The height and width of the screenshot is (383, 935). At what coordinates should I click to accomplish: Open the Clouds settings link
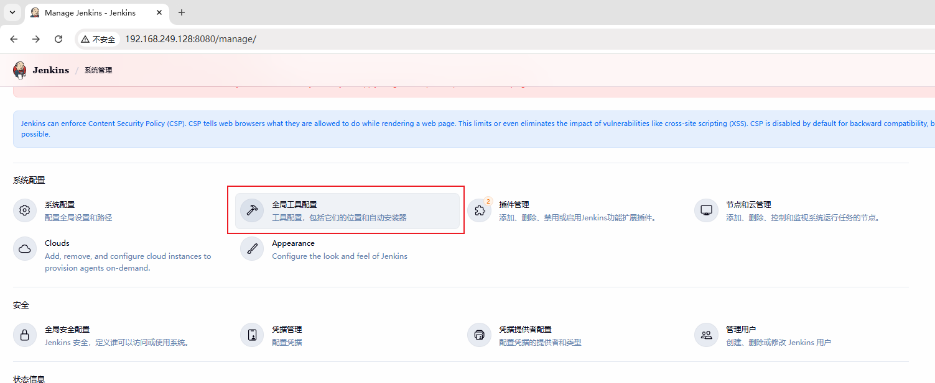tap(57, 243)
